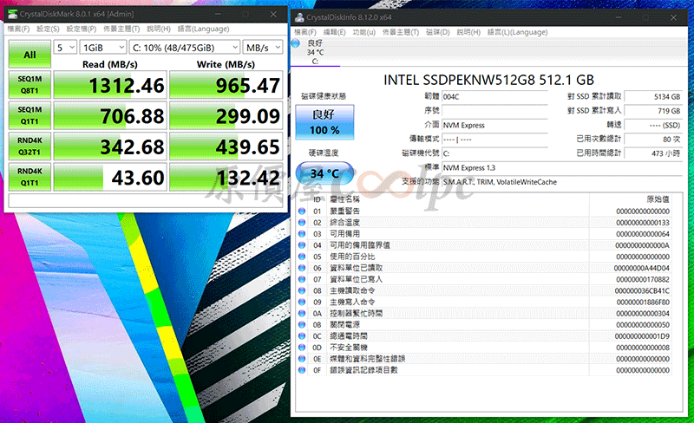This screenshot has width=694, height=423.
Task: Click the empty comment field under benchmark results
Action: [146, 200]
